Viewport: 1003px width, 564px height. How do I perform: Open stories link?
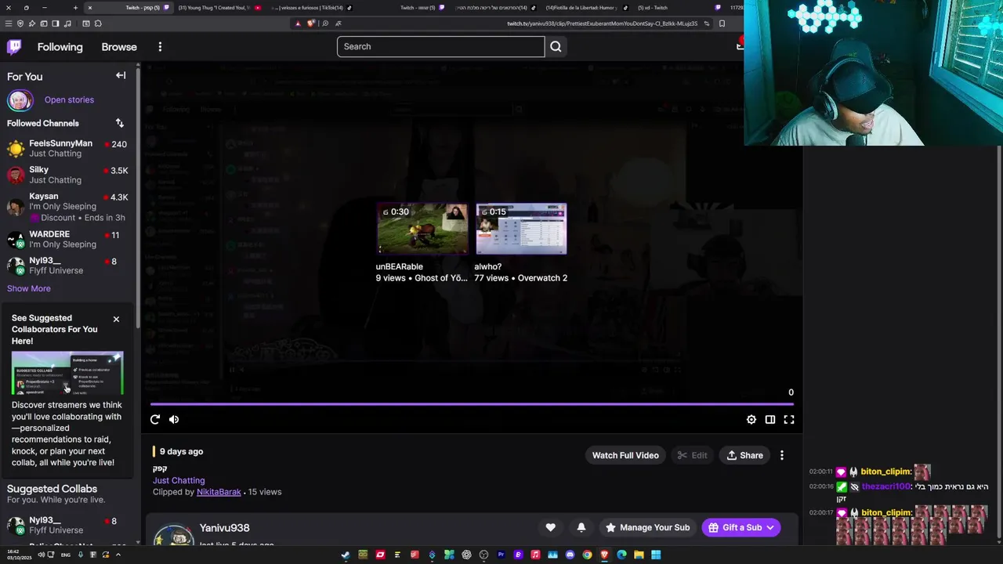[69, 100]
